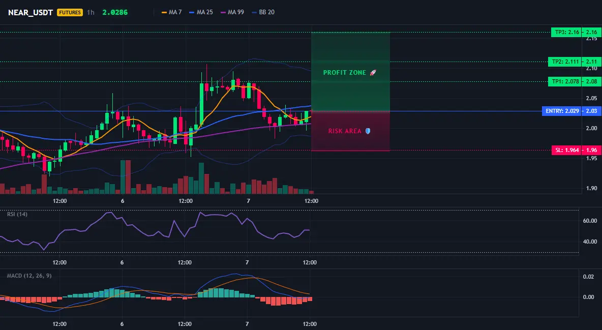Click the 2.03 axis tag beside ENTRY
Screen dimensions: 602x330
(x=592, y=111)
